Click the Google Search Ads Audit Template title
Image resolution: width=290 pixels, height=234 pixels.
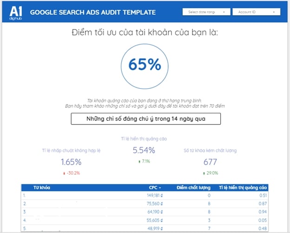click(x=93, y=13)
